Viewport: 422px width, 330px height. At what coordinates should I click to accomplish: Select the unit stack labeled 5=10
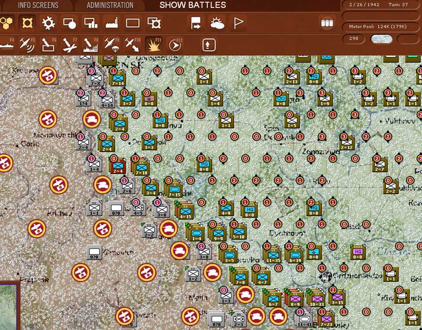(238, 231)
